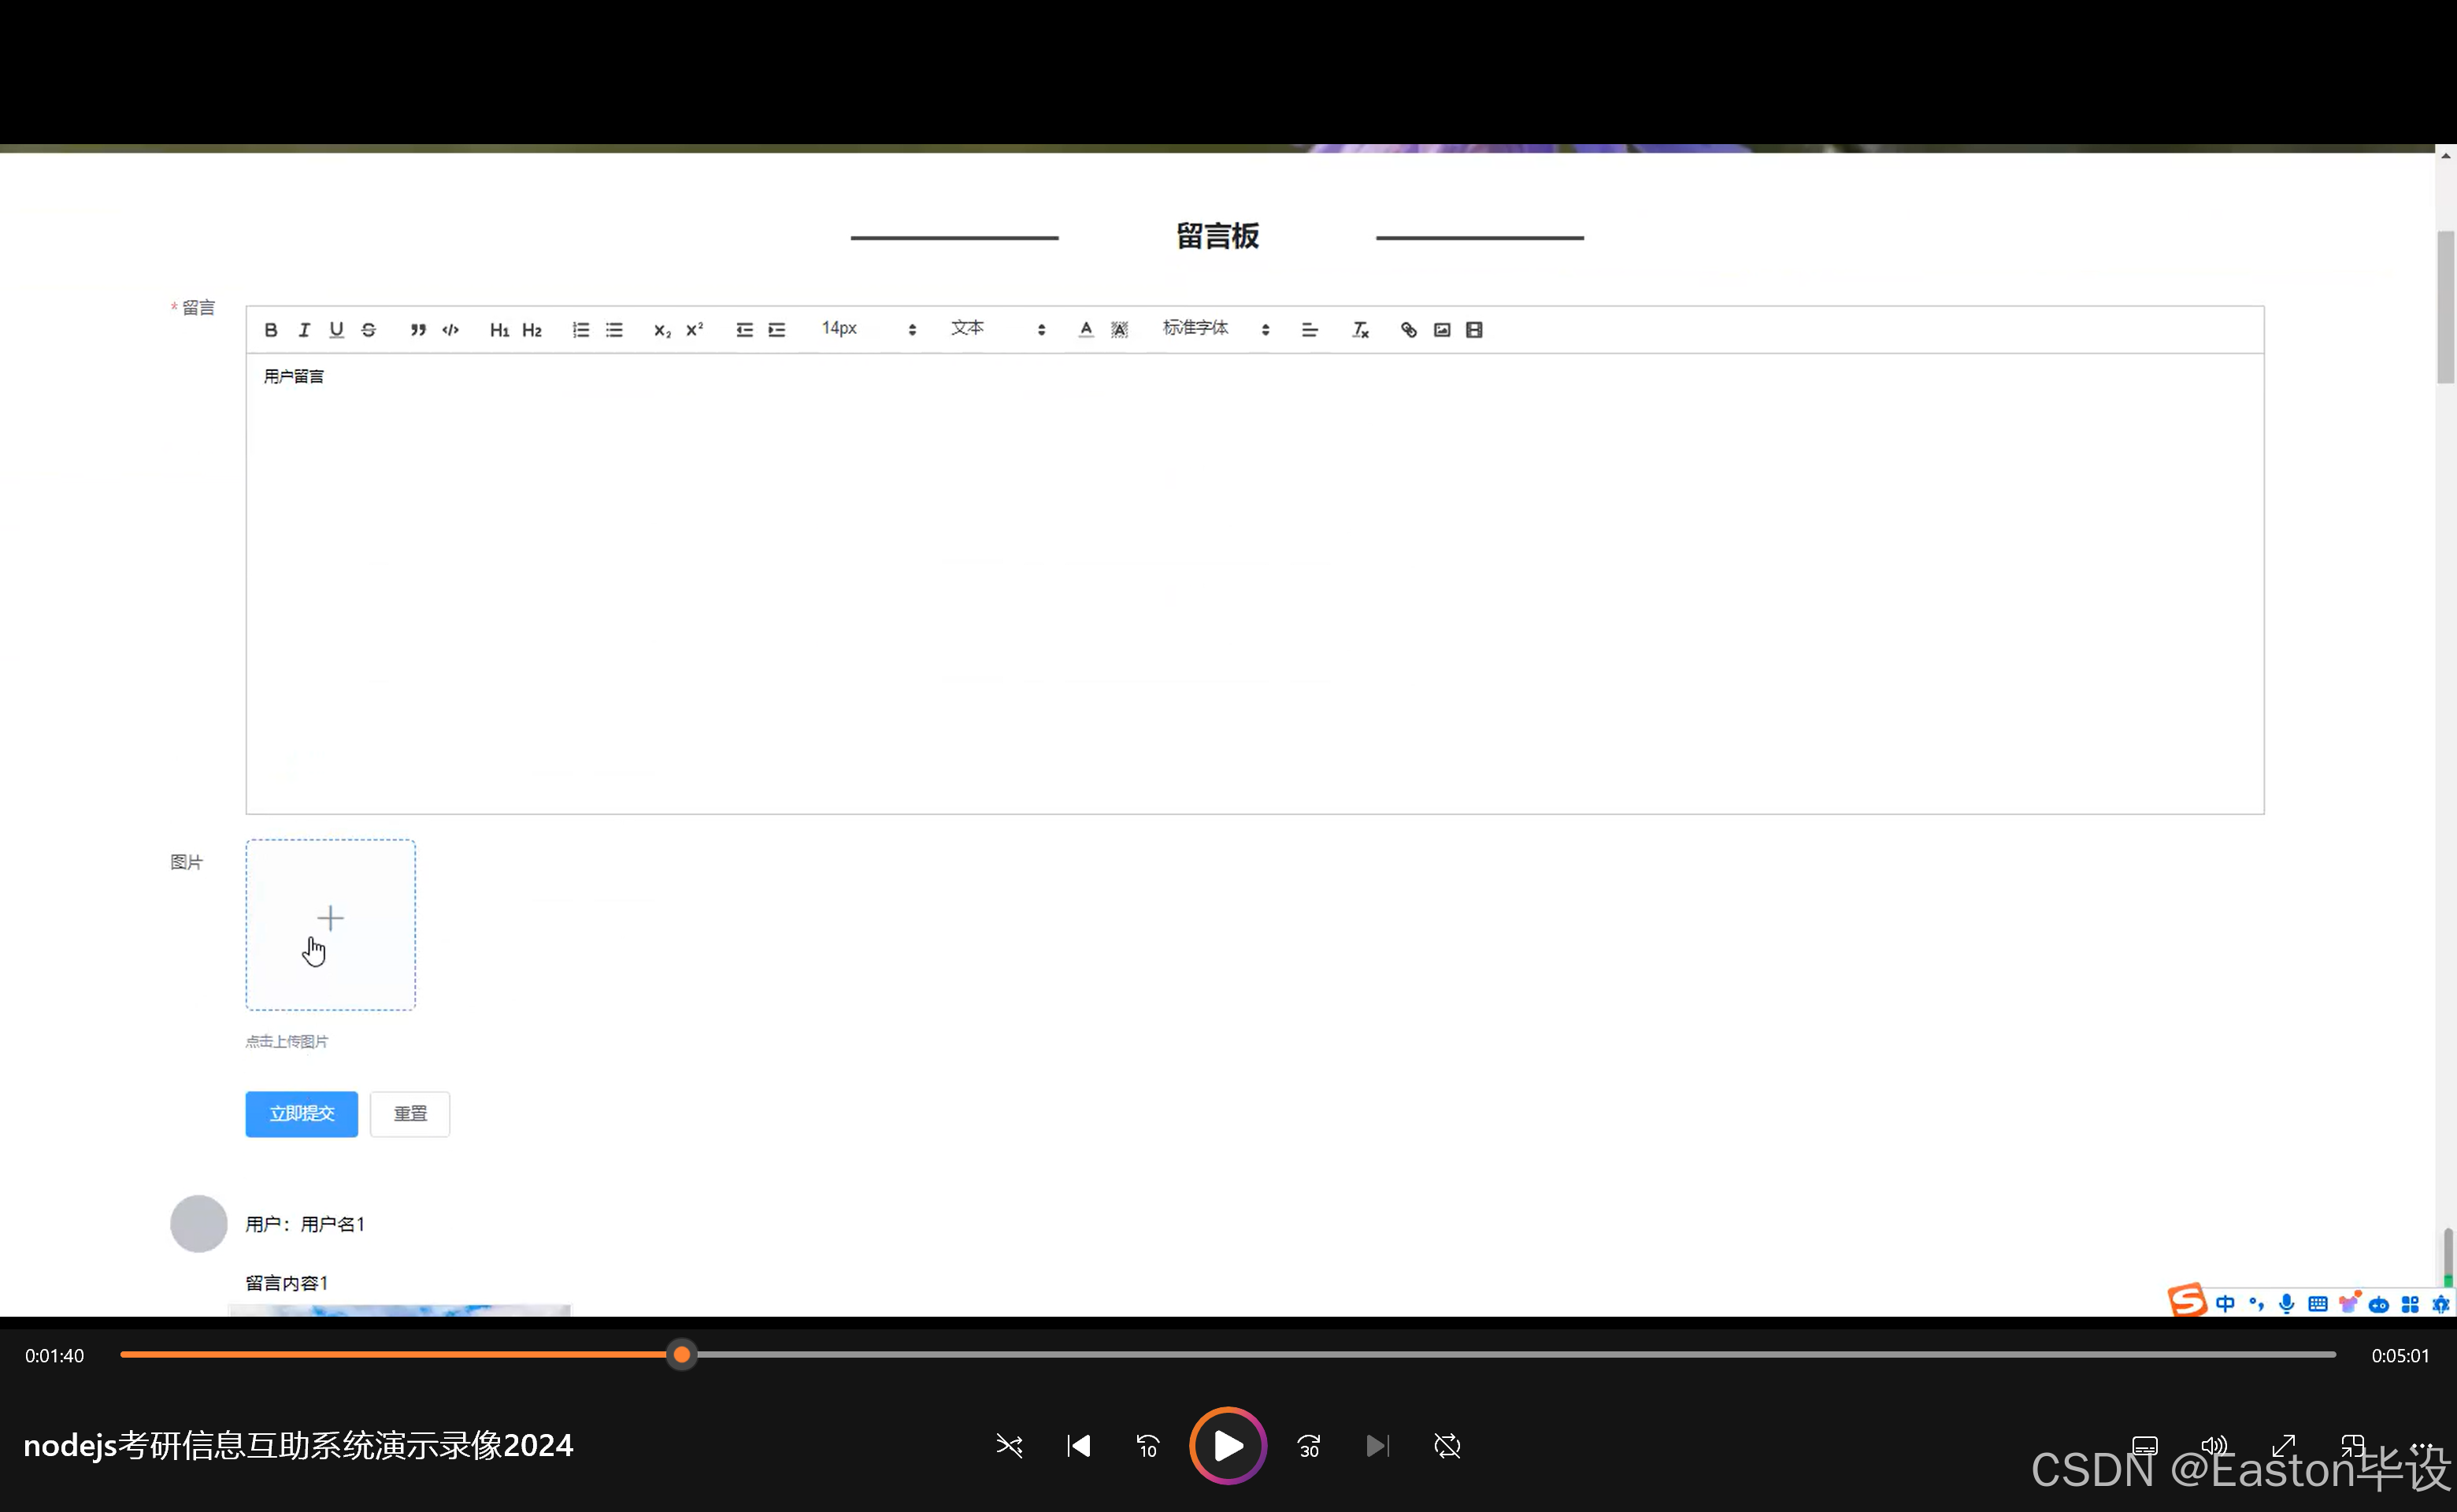Open the 文本 heading style dropdown

(997, 329)
